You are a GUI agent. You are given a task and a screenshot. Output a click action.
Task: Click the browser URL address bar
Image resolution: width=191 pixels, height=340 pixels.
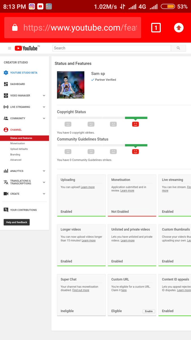73,27
